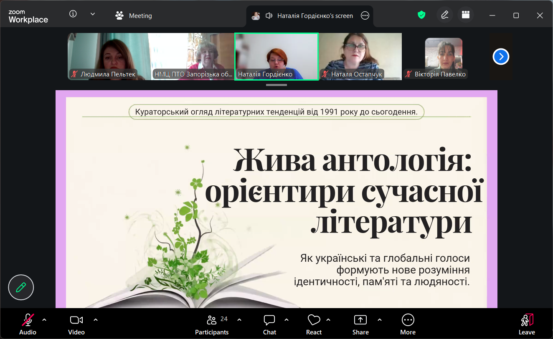Select Наталя Остапчук video thumbnail
553x339 pixels.
360,56
